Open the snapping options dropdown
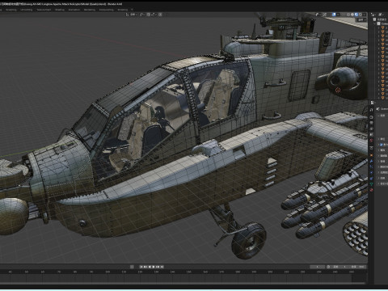388x291 pixels. (x=153, y=15)
